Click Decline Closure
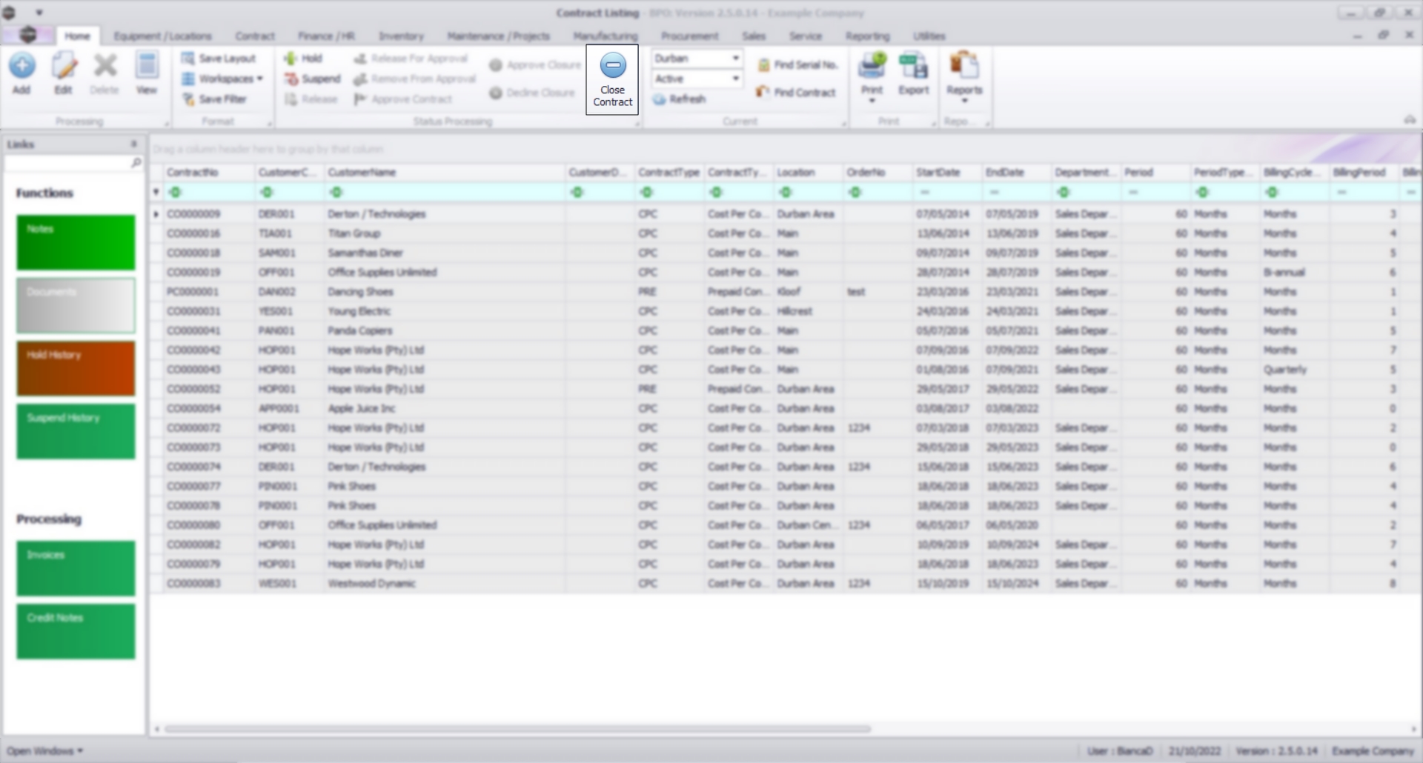1423x763 pixels. [x=531, y=93]
